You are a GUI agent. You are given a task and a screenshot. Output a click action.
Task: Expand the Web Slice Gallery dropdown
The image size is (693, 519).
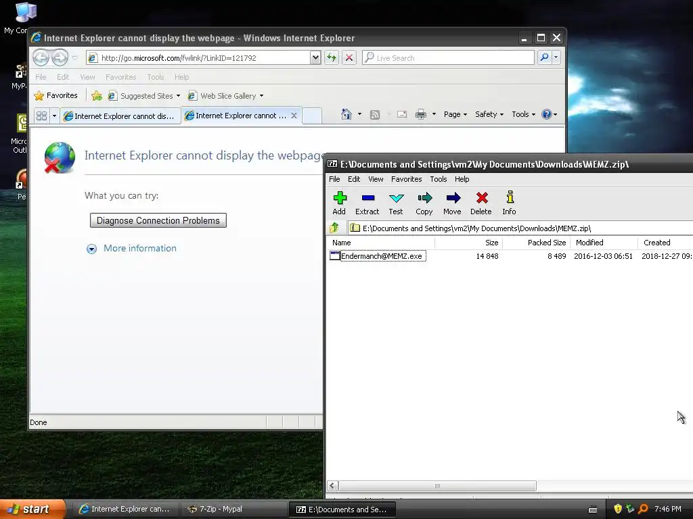point(262,96)
